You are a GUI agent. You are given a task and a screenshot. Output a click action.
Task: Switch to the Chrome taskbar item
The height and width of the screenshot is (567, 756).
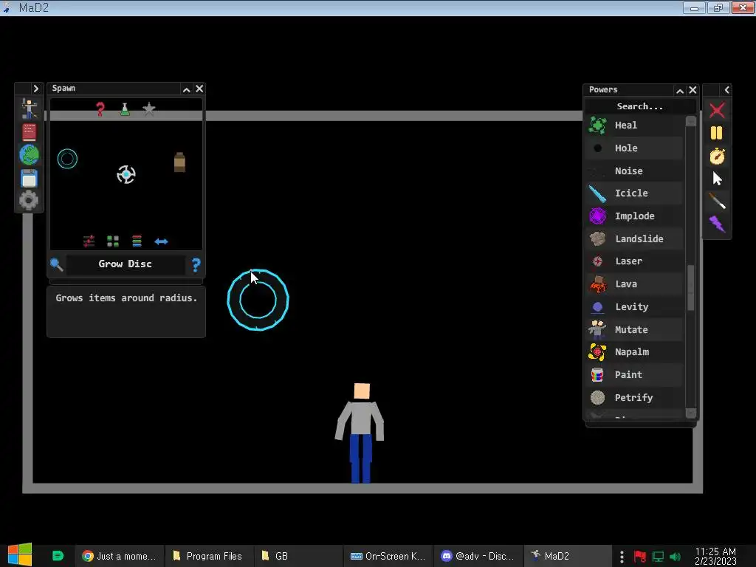120,556
